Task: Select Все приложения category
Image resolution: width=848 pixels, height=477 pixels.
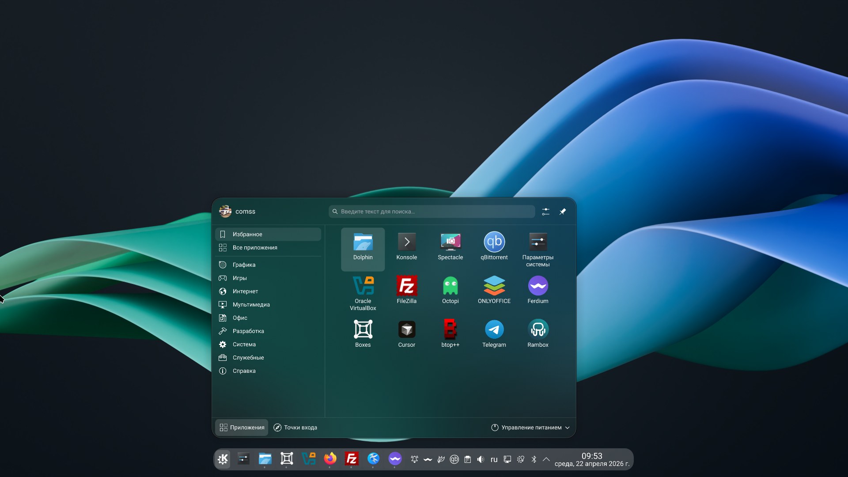Action: point(255,248)
